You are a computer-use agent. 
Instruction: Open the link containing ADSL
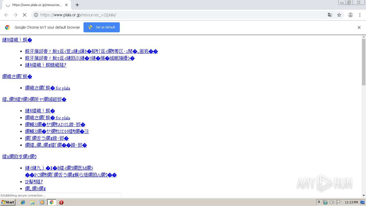tap(55, 124)
